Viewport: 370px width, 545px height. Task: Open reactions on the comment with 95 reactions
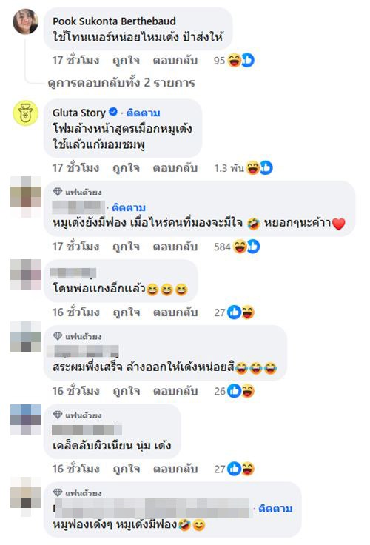click(x=240, y=61)
